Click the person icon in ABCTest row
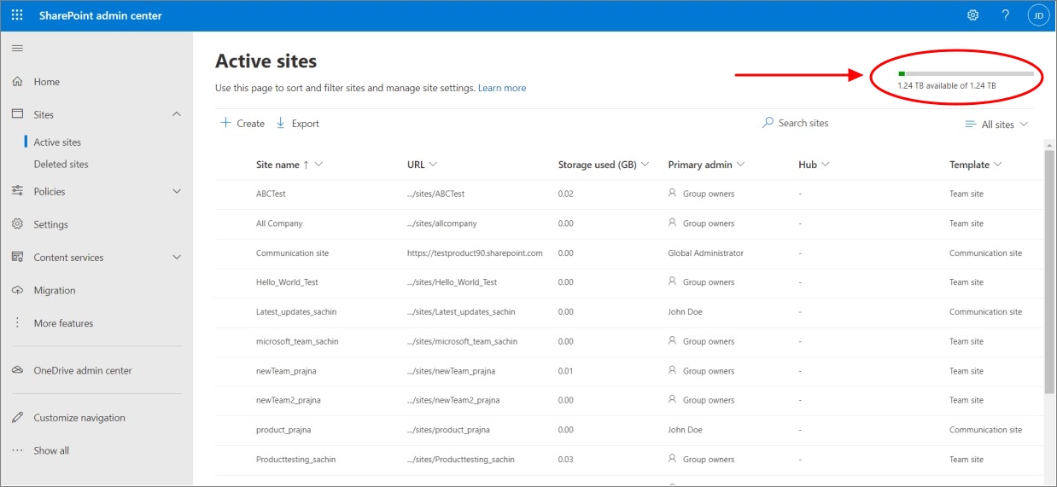The height and width of the screenshot is (487, 1057). coord(673,194)
